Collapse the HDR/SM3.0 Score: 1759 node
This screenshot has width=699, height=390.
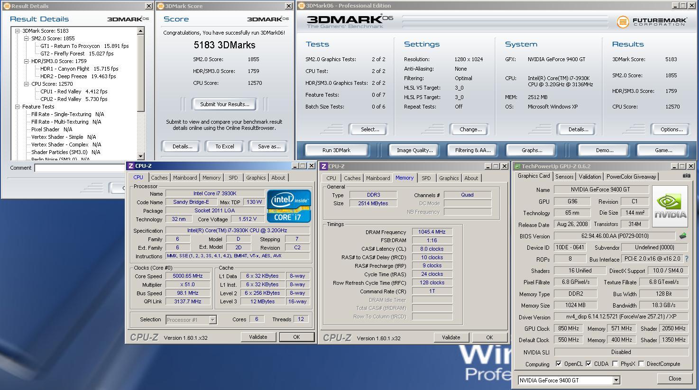(27, 61)
